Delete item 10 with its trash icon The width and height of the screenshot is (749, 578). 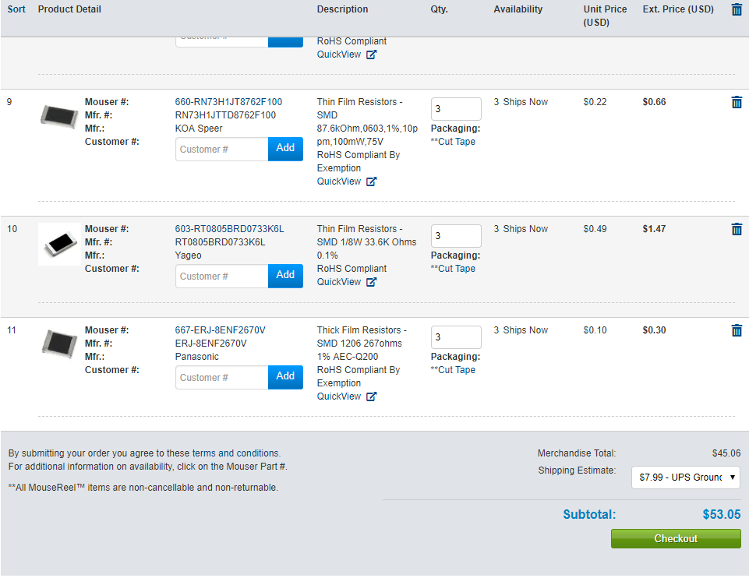[737, 229]
